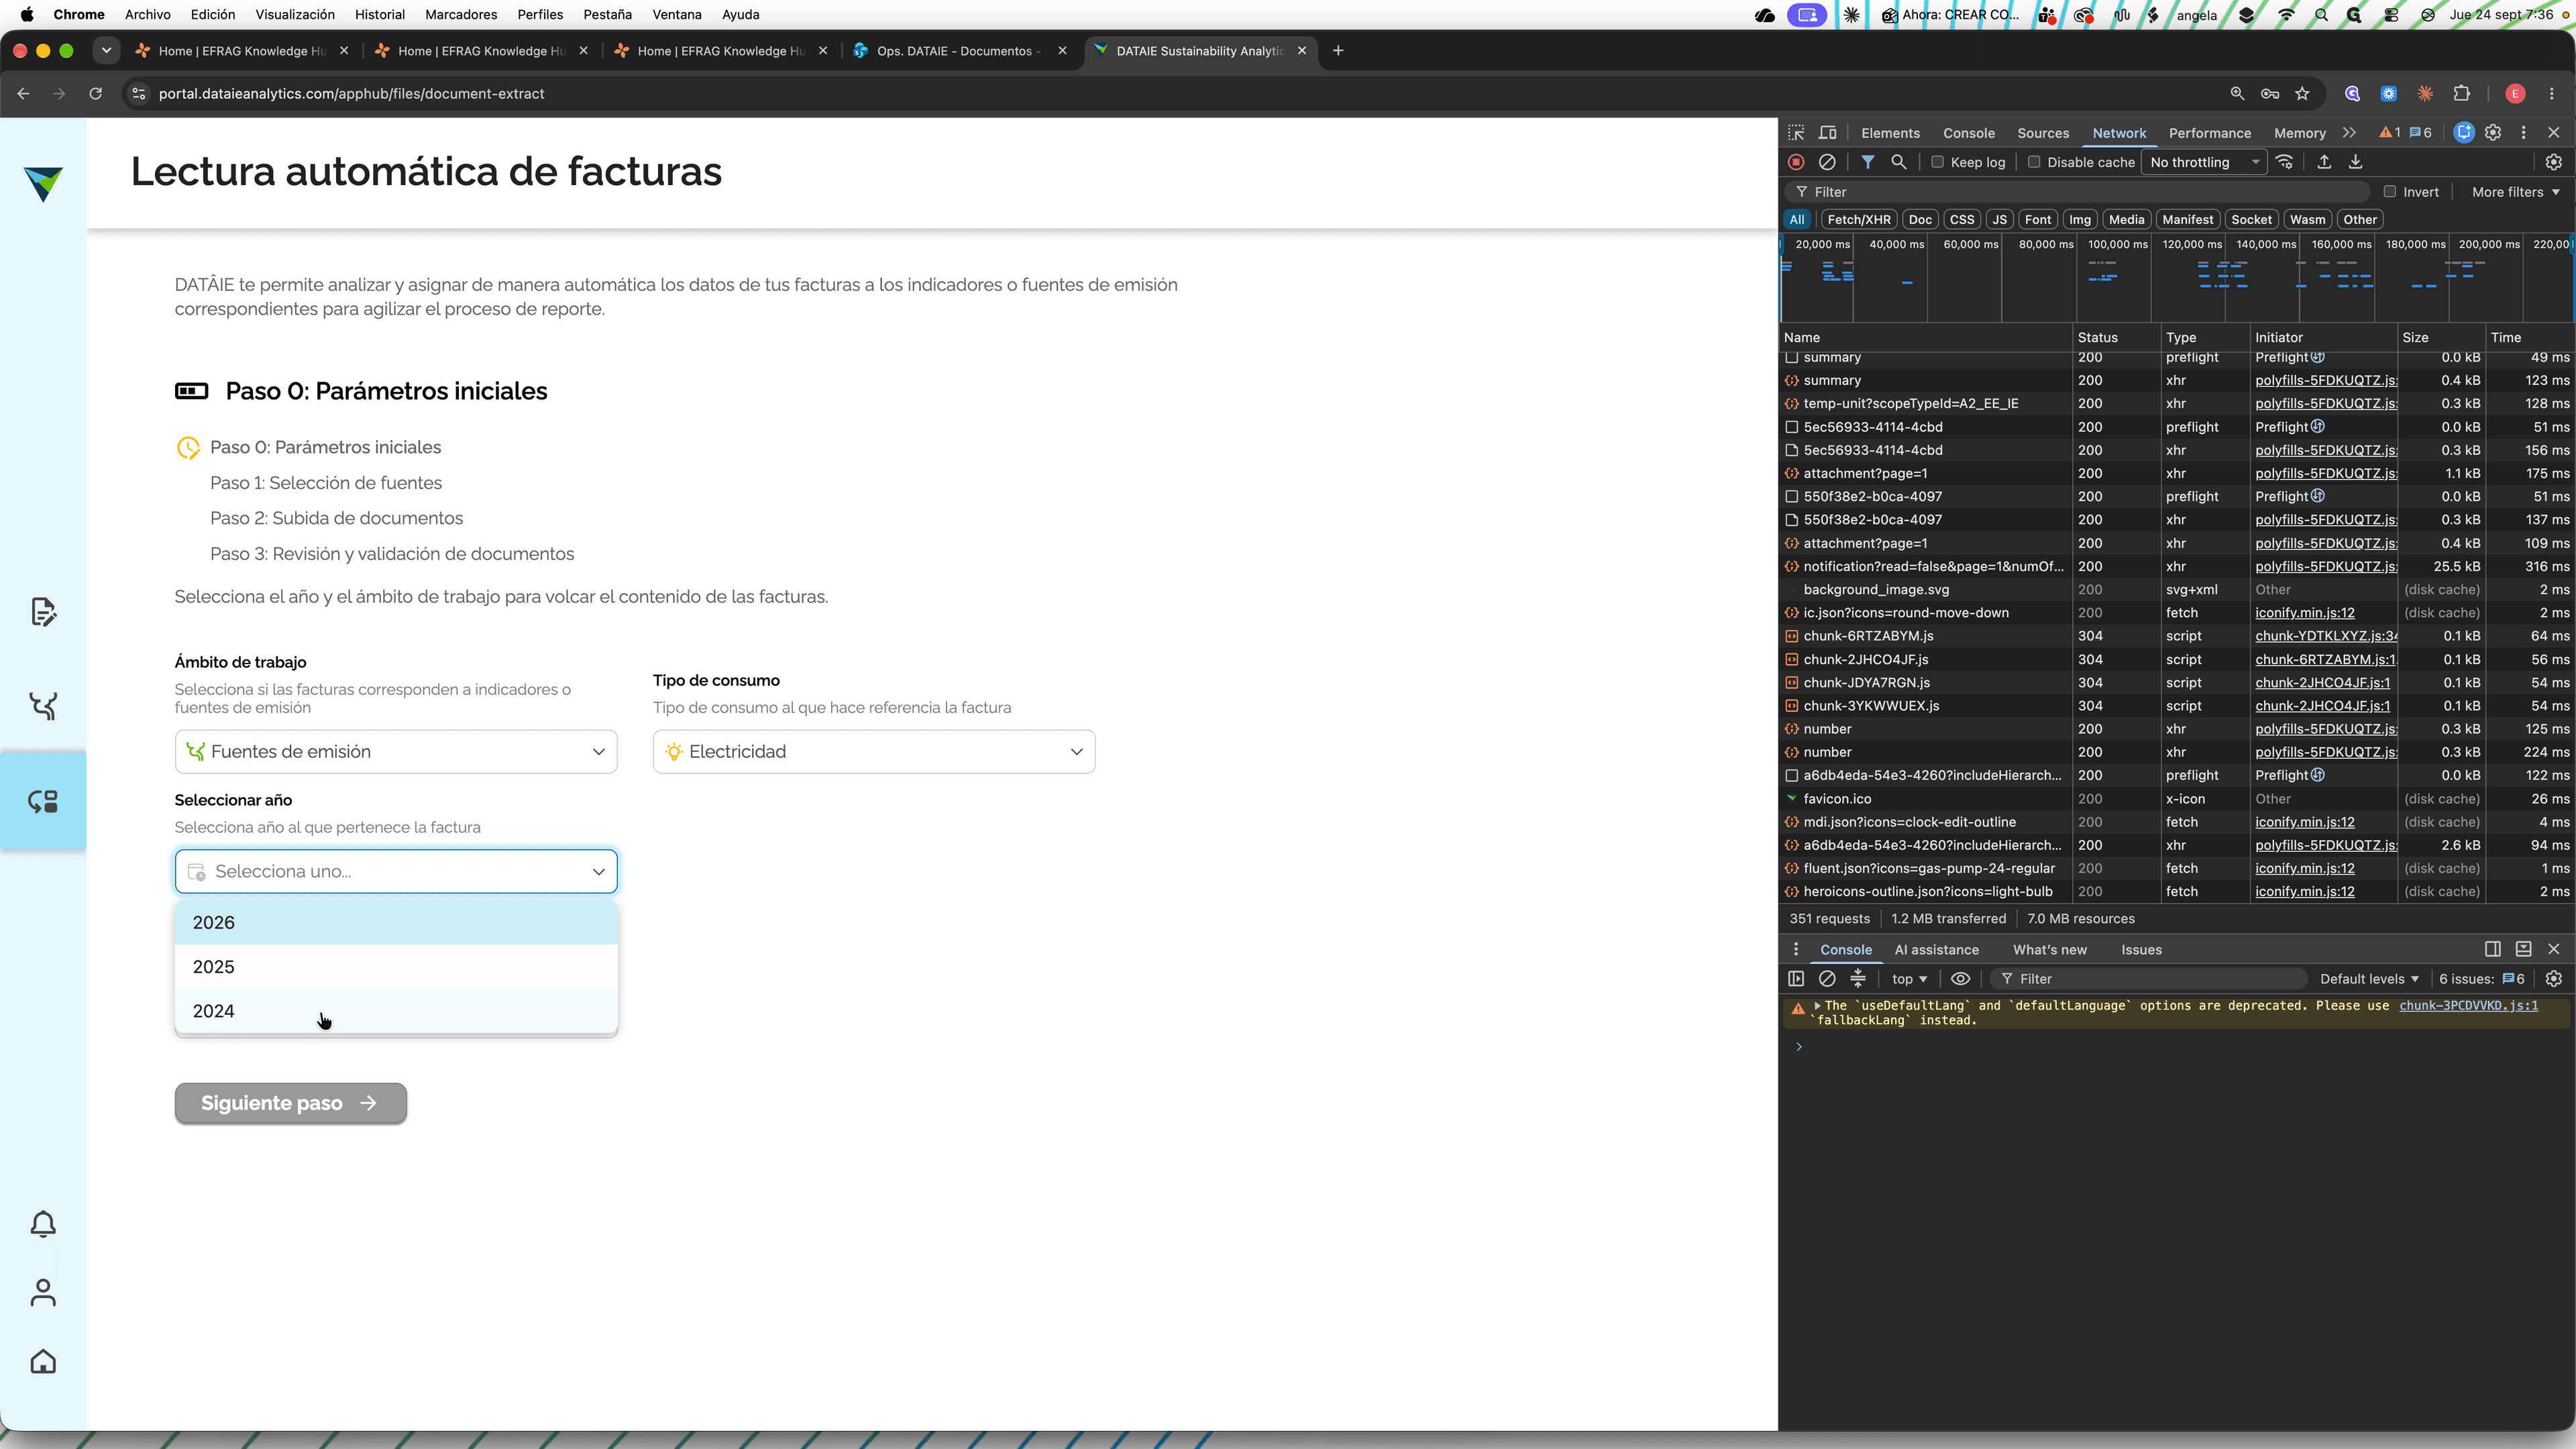
Task: Enable the Disable cache checkbox
Action: coord(2033,162)
